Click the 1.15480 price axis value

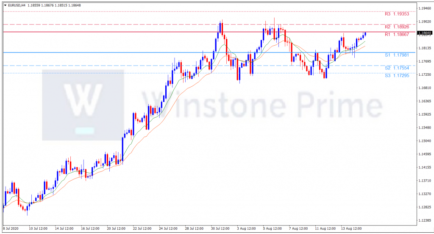[424, 128]
